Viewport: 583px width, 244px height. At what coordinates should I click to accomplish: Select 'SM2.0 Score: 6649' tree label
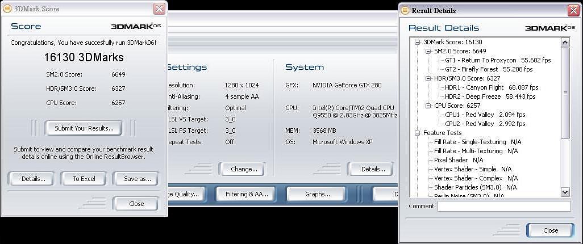pos(460,51)
